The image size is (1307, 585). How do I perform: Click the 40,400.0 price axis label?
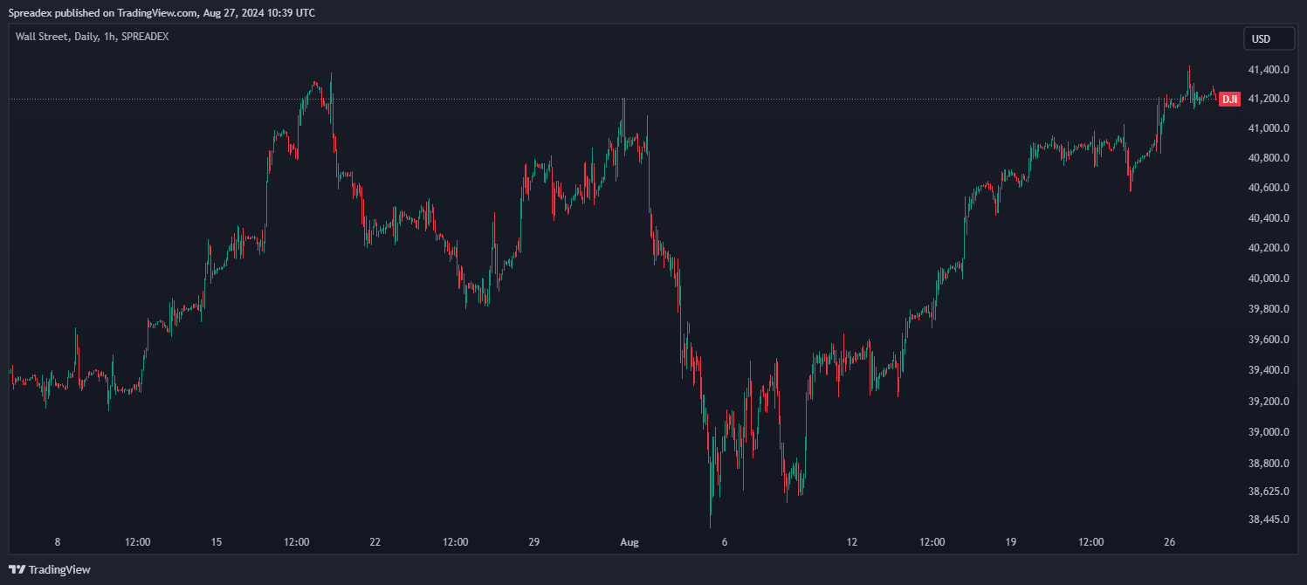click(1269, 218)
